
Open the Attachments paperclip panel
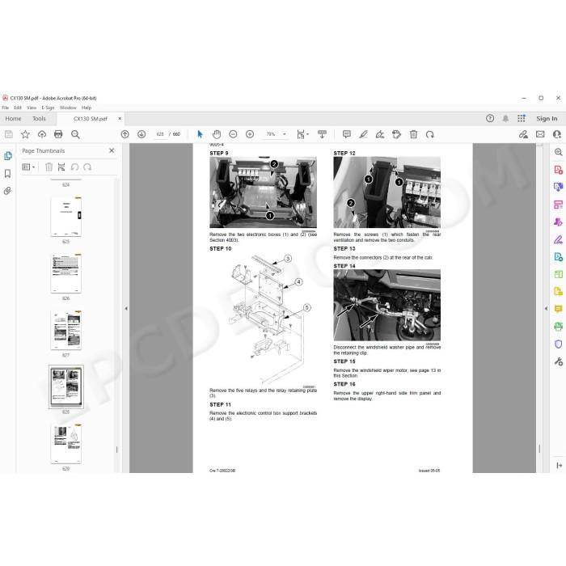tap(7, 191)
